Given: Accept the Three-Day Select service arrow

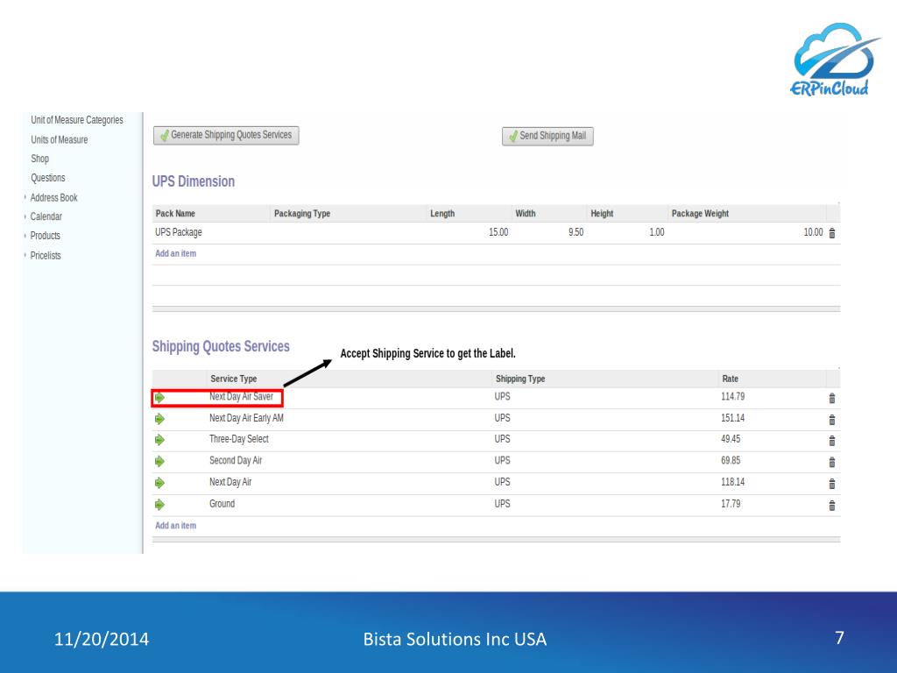Looking at the screenshot, I should pyautogui.click(x=159, y=440).
